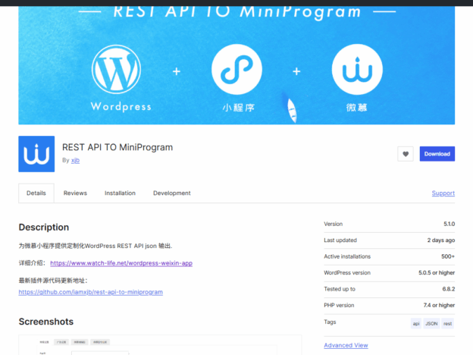Click the api tag
Image resolution: width=473 pixels, height=355 pixels.
pyautogui.click(x=416, y=324)
